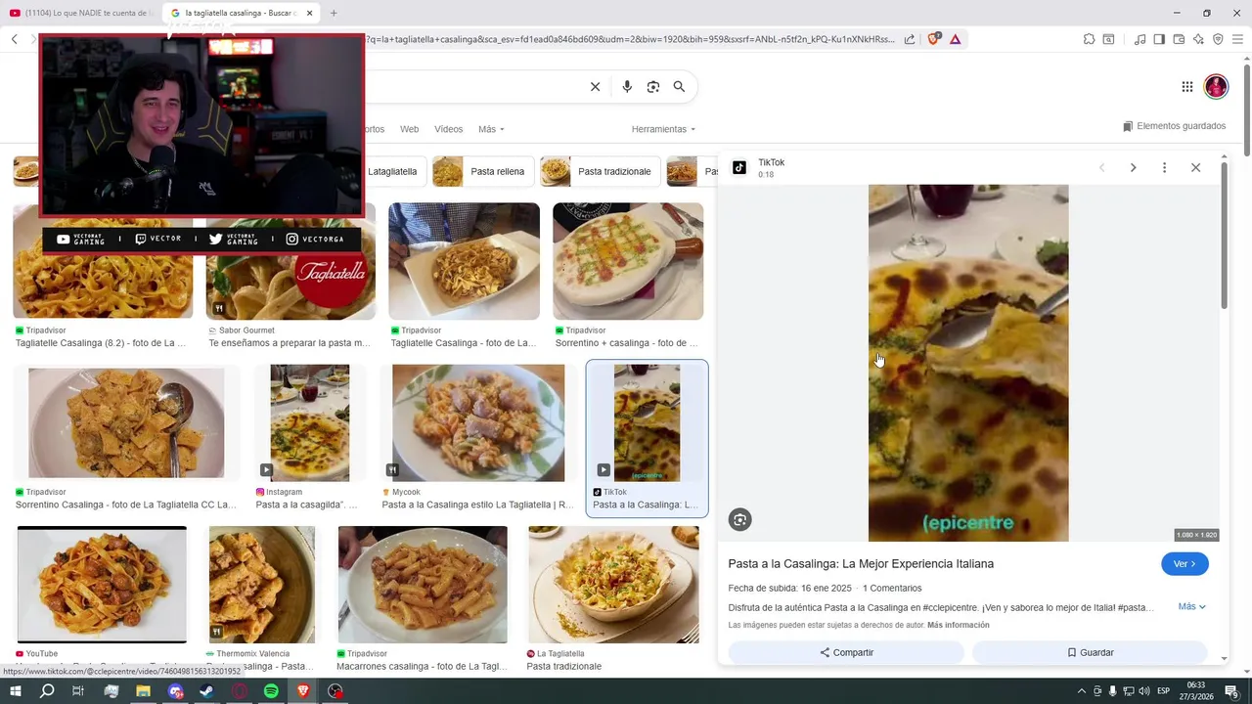Image resolution: width=1252 pixels, height=704 pixels.
Task: Go to next image in preview panel
Action: coord(1133,167)
